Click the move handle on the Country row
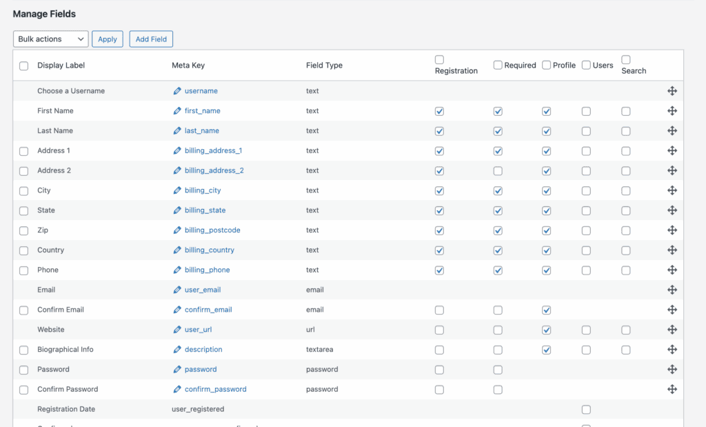Viewport: 706px width, 427px height. point(672,250)
